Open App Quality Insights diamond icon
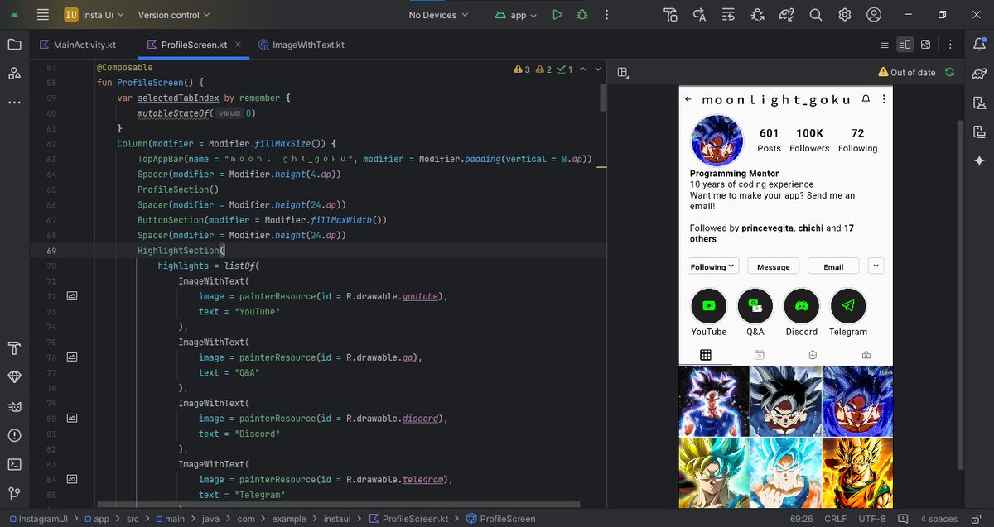 14,376
